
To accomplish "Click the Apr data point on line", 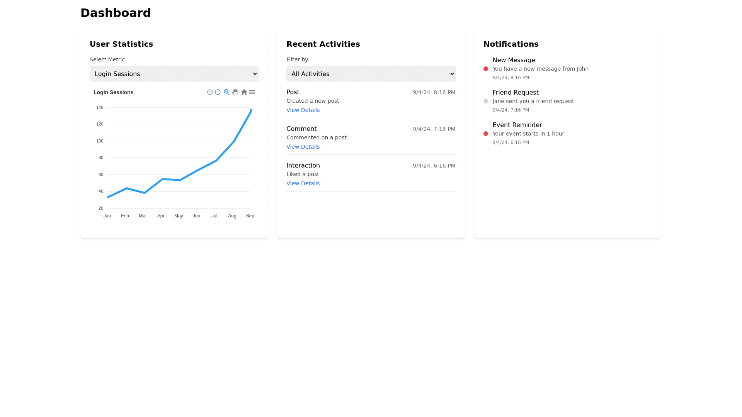I will pyautogui.click(x=162, y=179).
